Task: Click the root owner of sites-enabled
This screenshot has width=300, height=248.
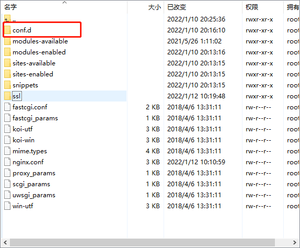Action: tap(293, 74)
